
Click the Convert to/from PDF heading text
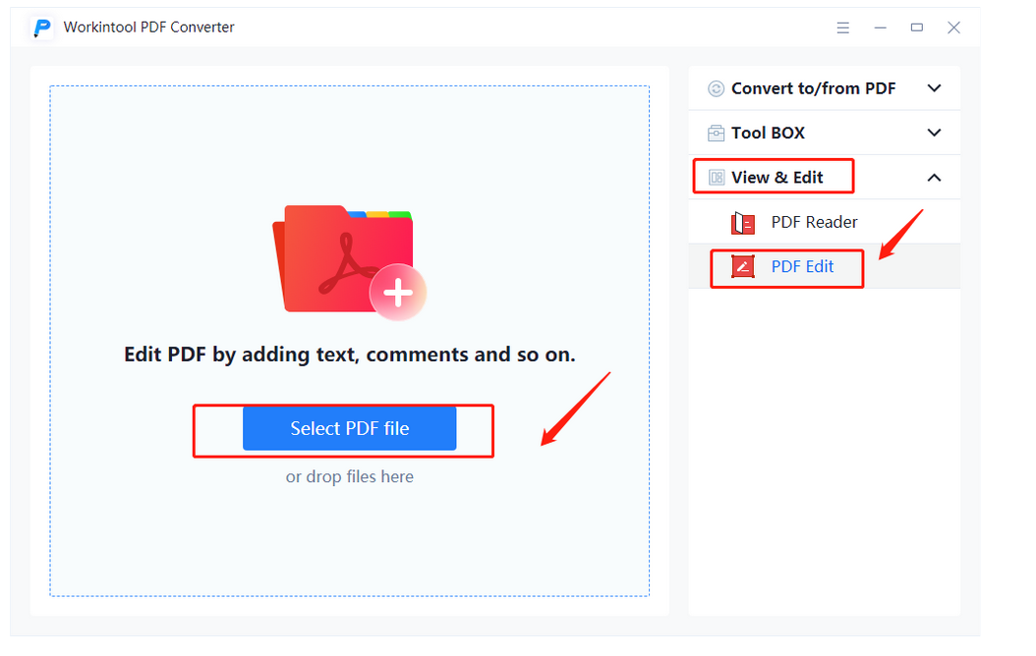pyautogui.click(x=813, y=88)
